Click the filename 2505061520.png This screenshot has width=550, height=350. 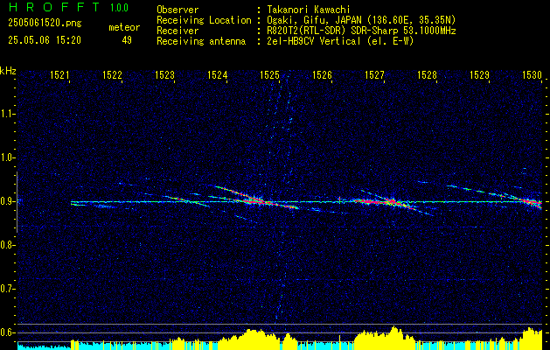coord(45,24)
